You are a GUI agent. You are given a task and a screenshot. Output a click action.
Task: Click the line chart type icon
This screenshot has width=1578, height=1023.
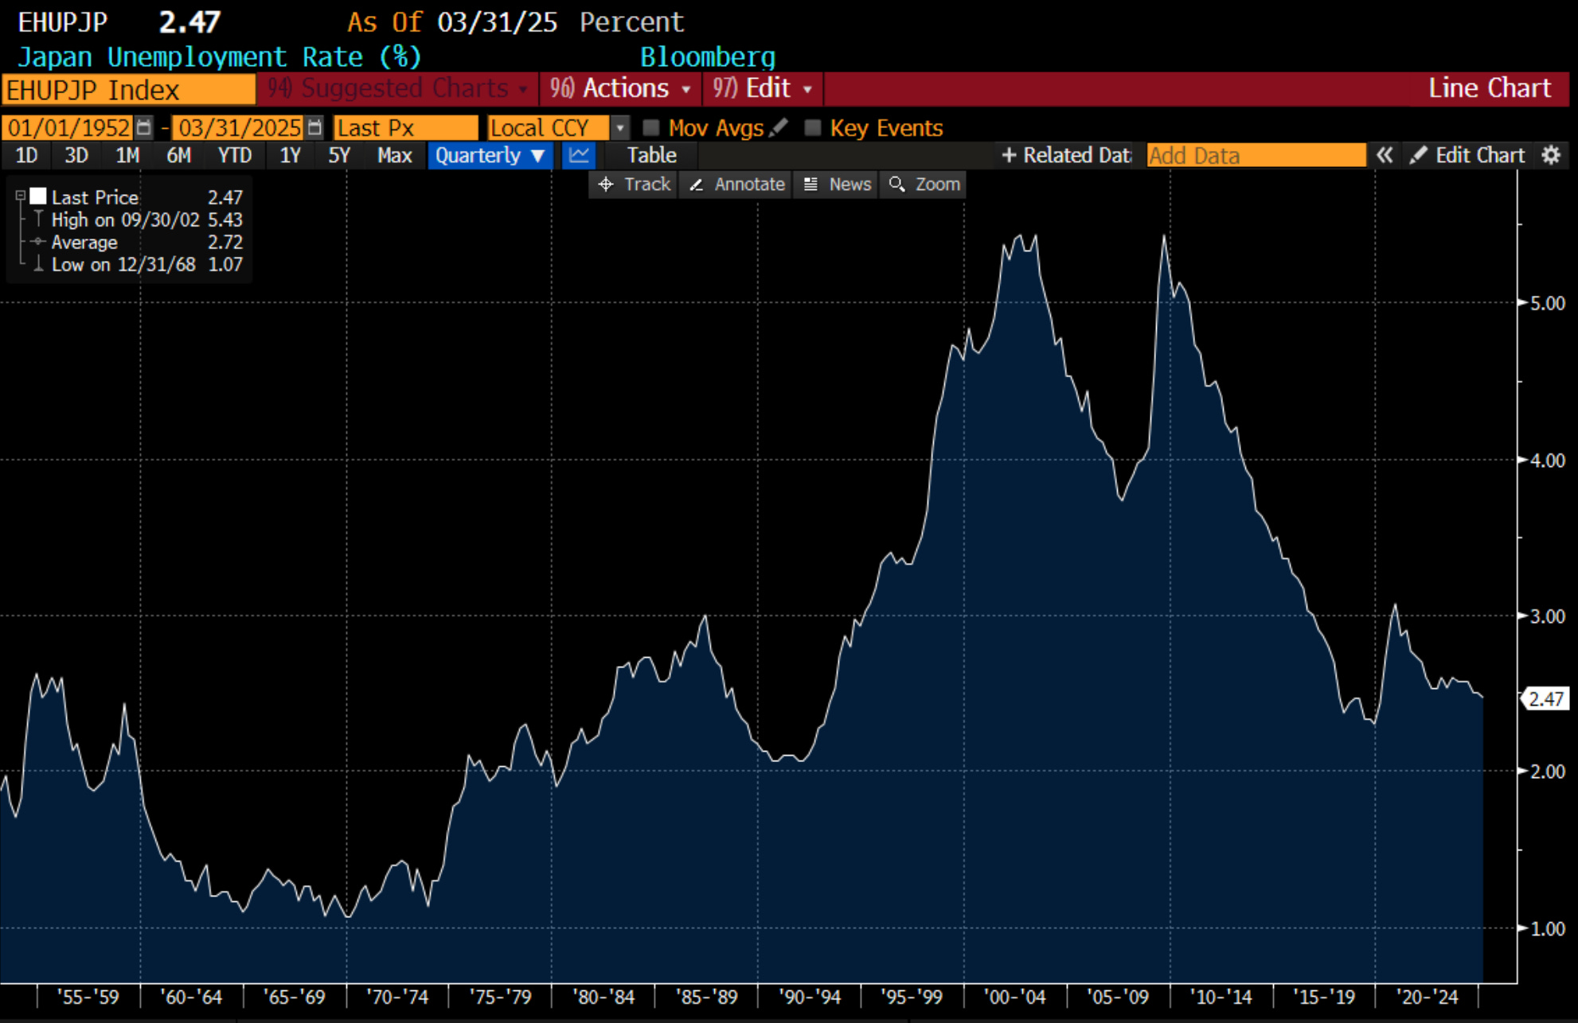pos(579,155)
